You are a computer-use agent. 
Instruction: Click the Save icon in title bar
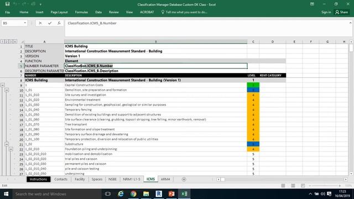(7, 4)
